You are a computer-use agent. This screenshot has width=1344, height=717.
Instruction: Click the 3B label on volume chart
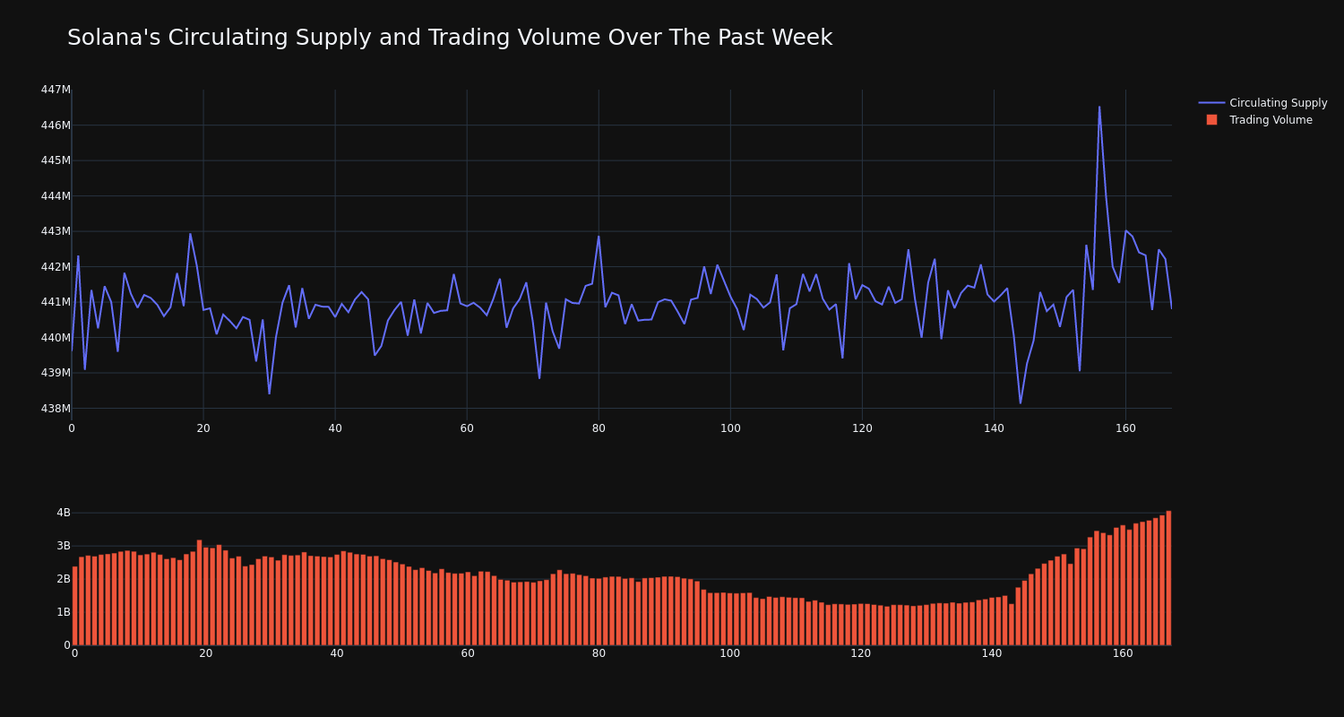63,546
